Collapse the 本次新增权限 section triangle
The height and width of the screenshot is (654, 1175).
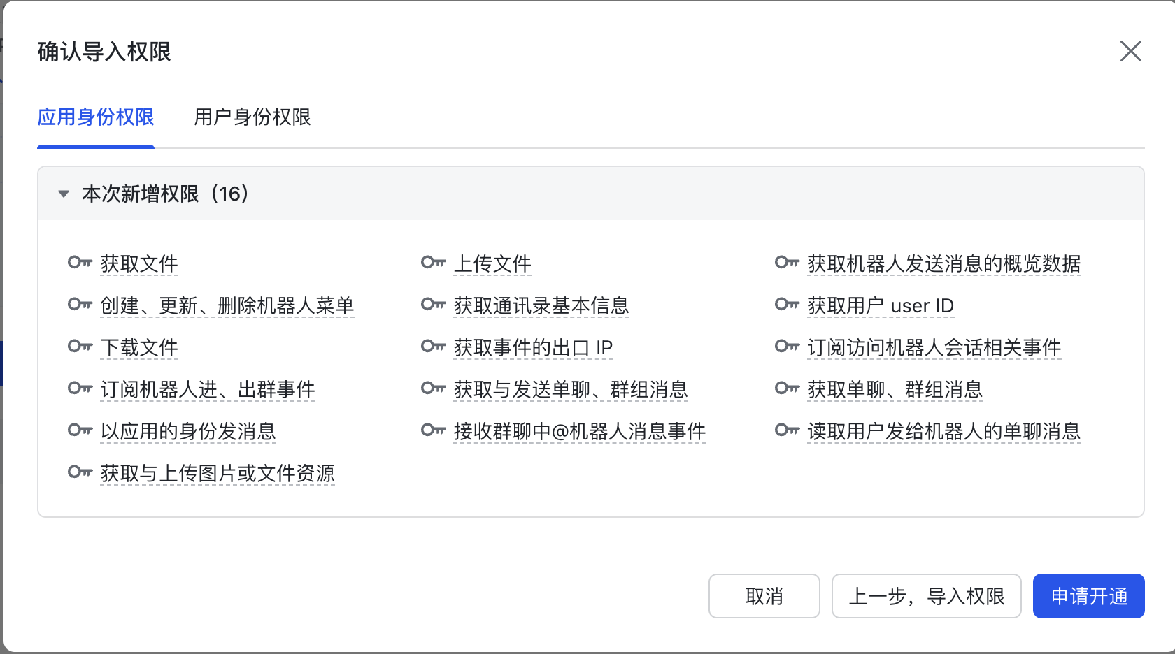[64, 194]
